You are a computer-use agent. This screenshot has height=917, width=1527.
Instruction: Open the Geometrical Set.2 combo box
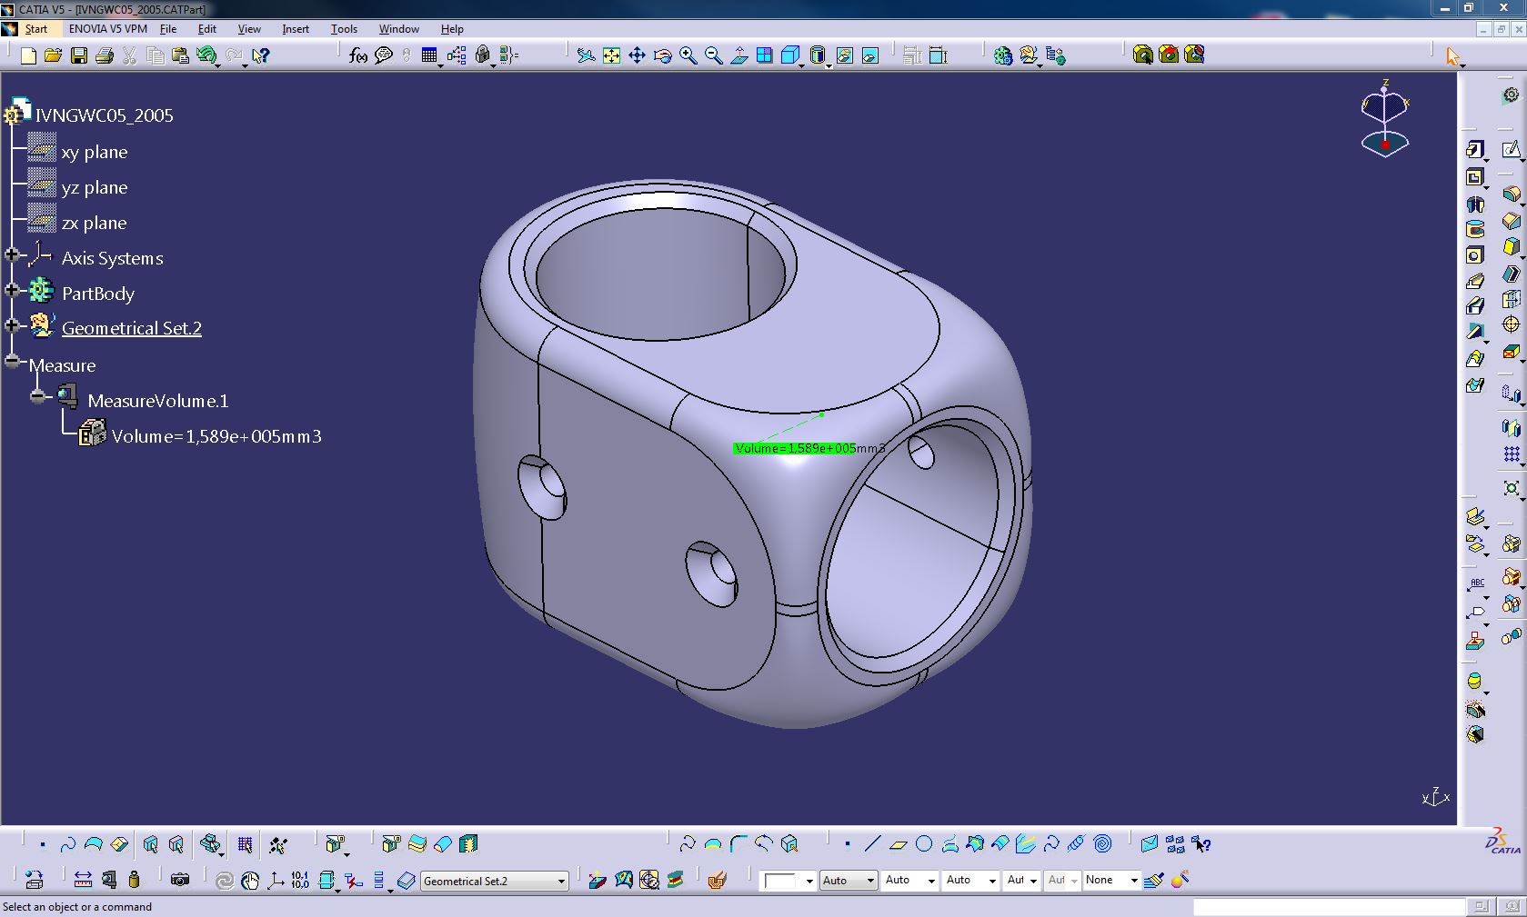coord(495,881)
